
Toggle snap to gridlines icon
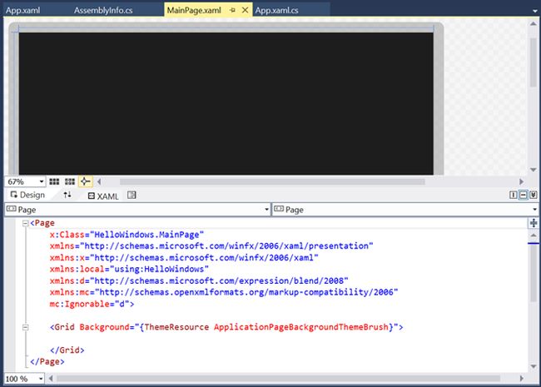point(70,181)
